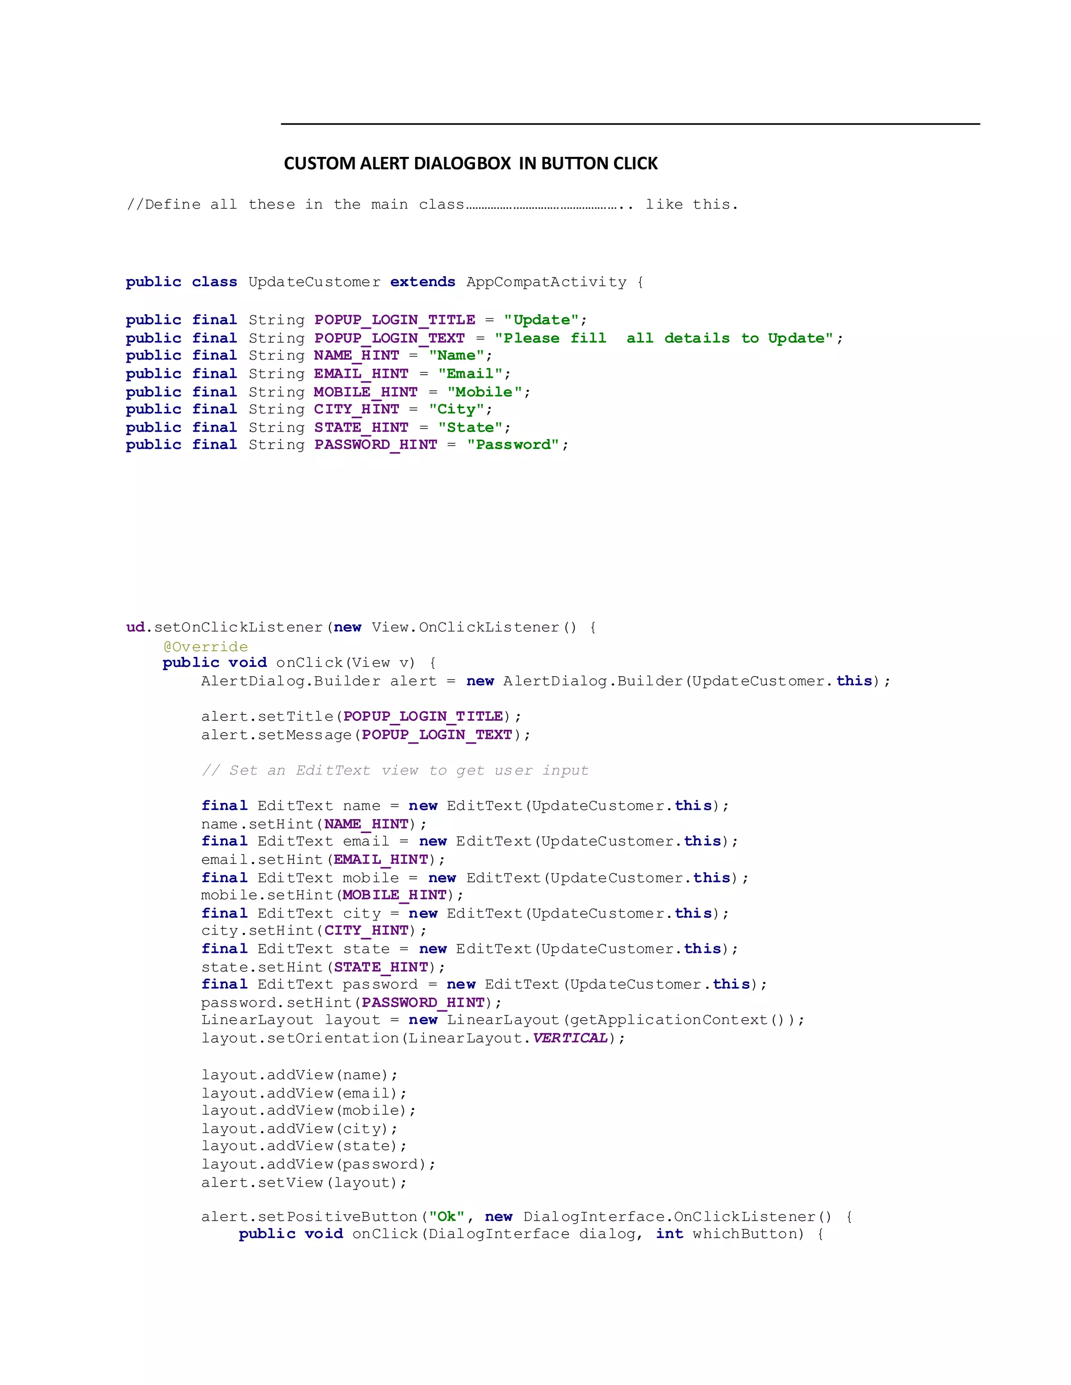Click the line "layout.addView(city);"
This screenshot has height=1385, width=1071.
(300, 1129)
